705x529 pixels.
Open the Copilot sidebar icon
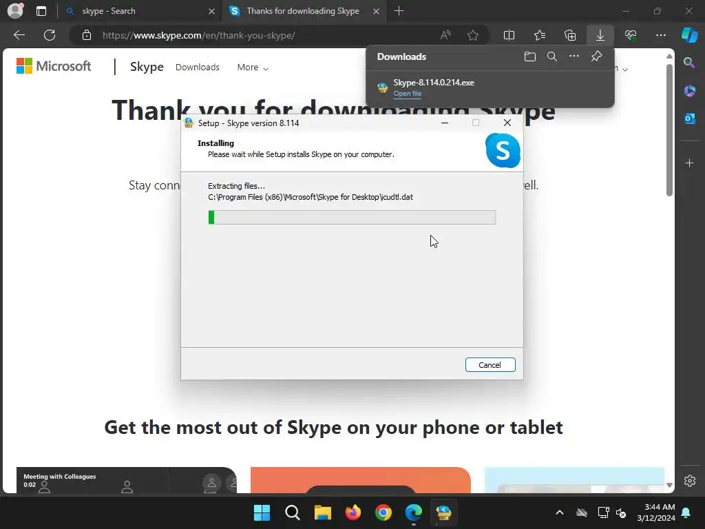point(690,35)
